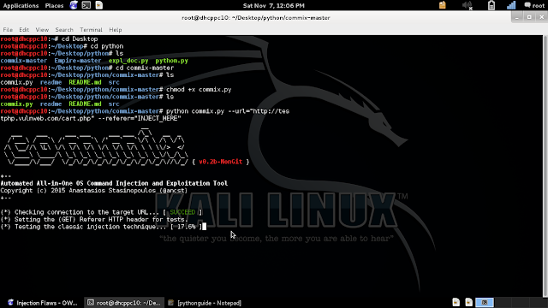Open the View menu in terminal
The width and height of the screenshot is (548, 308).
(42, 30)
